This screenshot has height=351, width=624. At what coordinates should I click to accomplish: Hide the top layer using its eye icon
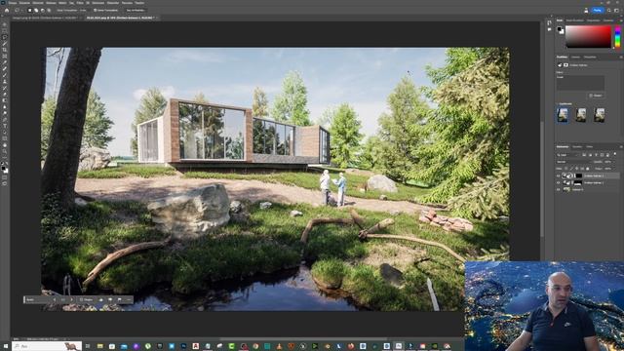pyautogui.click(x=559, y=175)
